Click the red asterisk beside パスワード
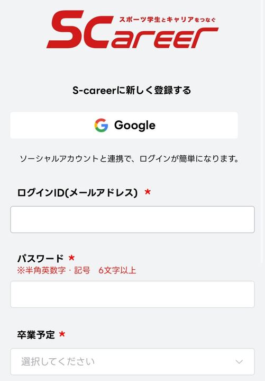 click(71, 258)
